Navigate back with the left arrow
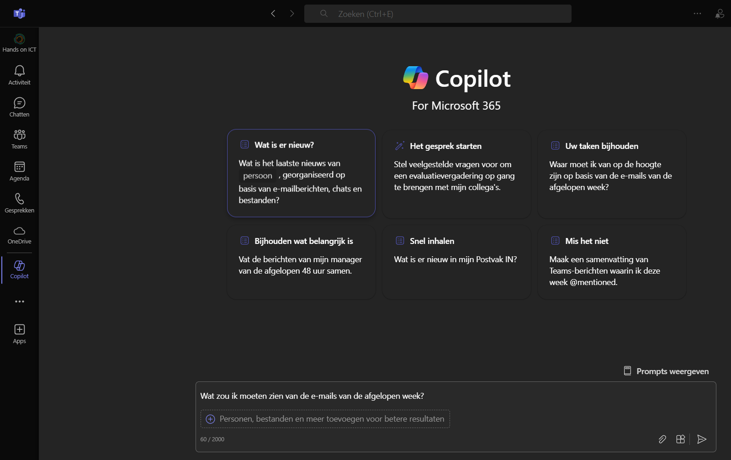 (x=273, y=14)
